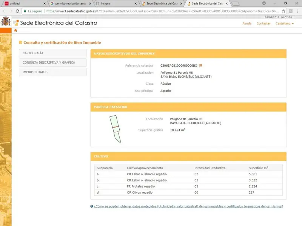Click link about obtaining datos protegidos
Screen dimensions: 302x226
(188, 206)
